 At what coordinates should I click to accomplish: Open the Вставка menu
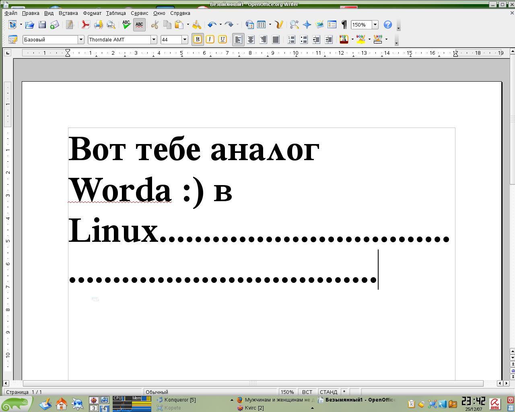coord(68,13)
